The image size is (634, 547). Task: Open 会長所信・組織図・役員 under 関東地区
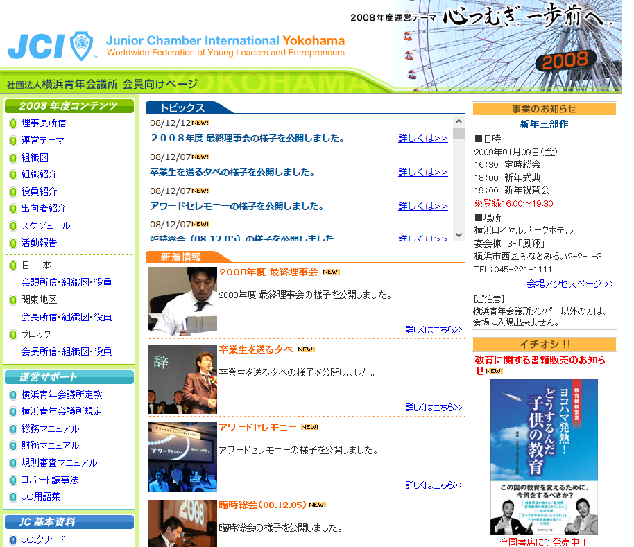click(x=67, y=317)
